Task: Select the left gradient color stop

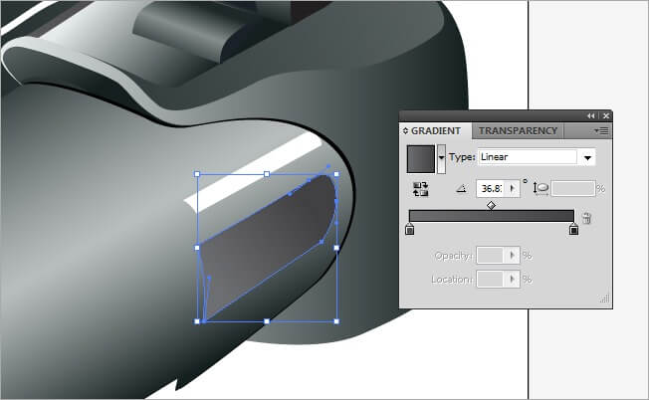Action: [409, 229]
